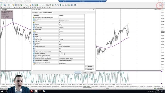Select the cursor arrow tool
The height and width of the screenshot is (93, 165).
[2, 7]
